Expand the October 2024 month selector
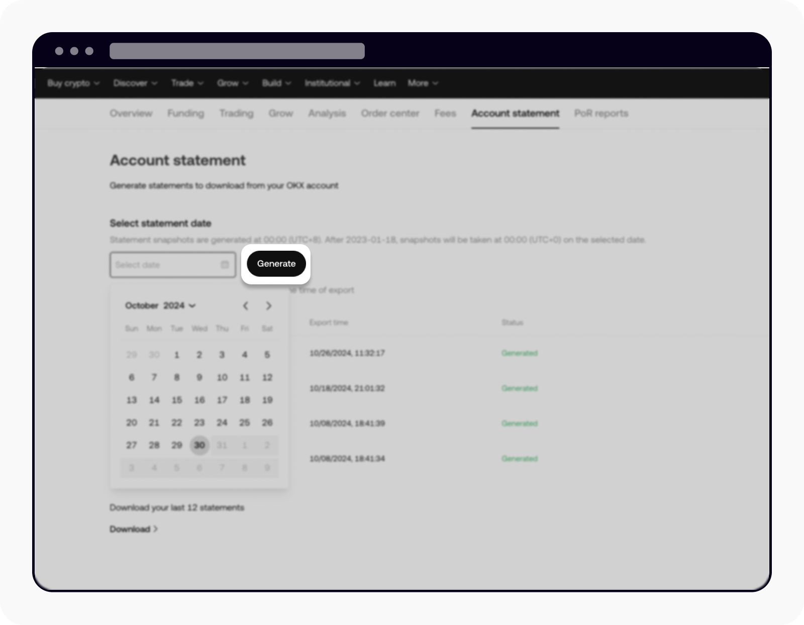 (x=189, y=305)
